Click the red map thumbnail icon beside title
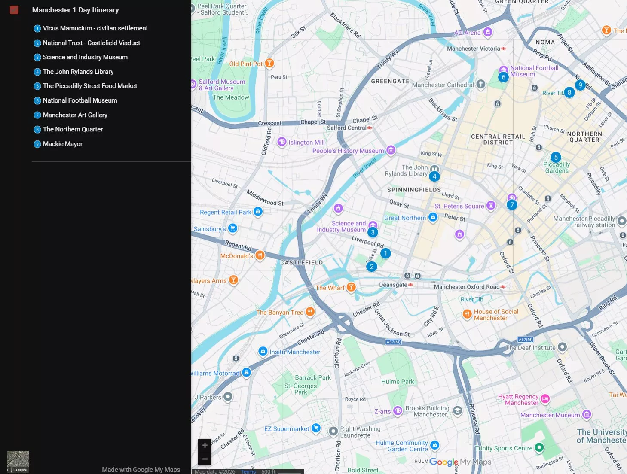The image size is (627, 474). coord(14,10)
